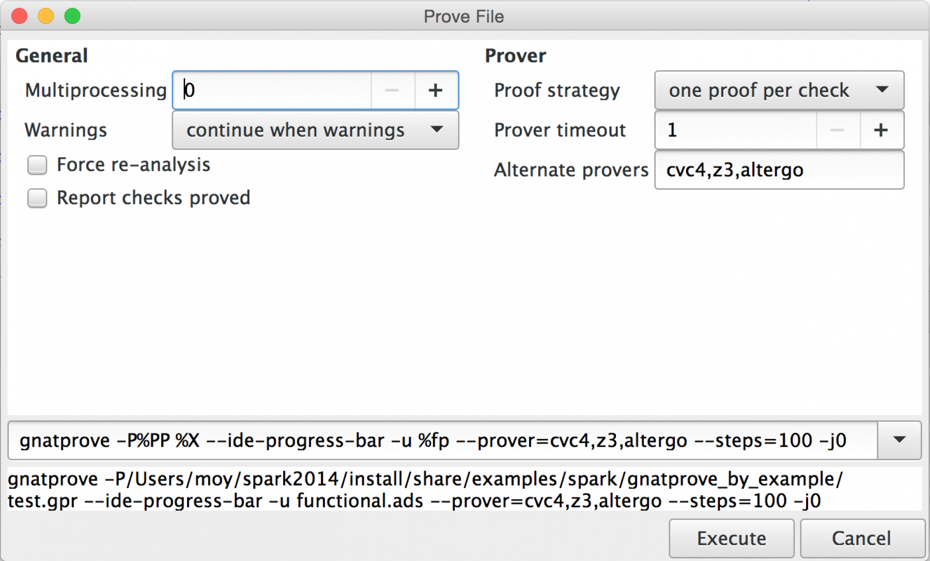Click the expanded gnatprove command preview text

[x=425, y=490]
